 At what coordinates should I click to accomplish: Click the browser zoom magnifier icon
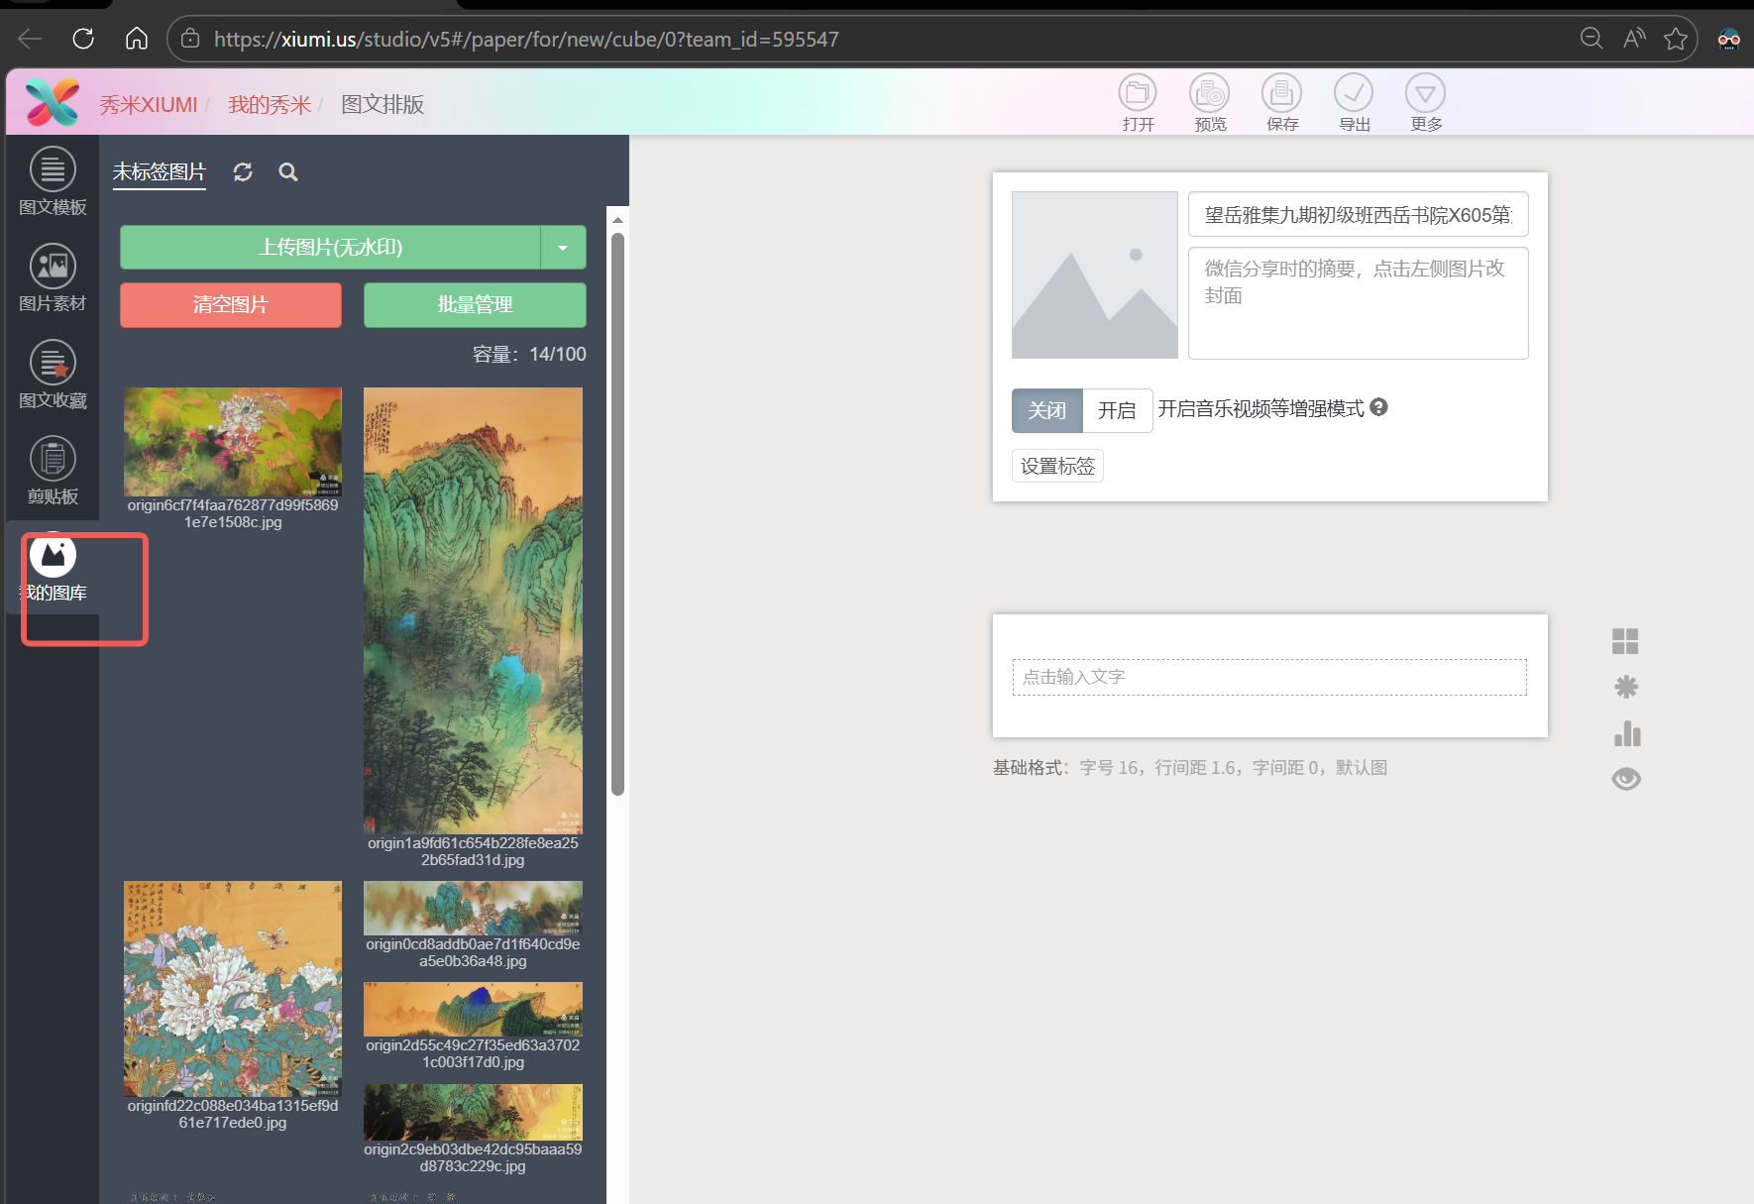(x=1591, y=39)
